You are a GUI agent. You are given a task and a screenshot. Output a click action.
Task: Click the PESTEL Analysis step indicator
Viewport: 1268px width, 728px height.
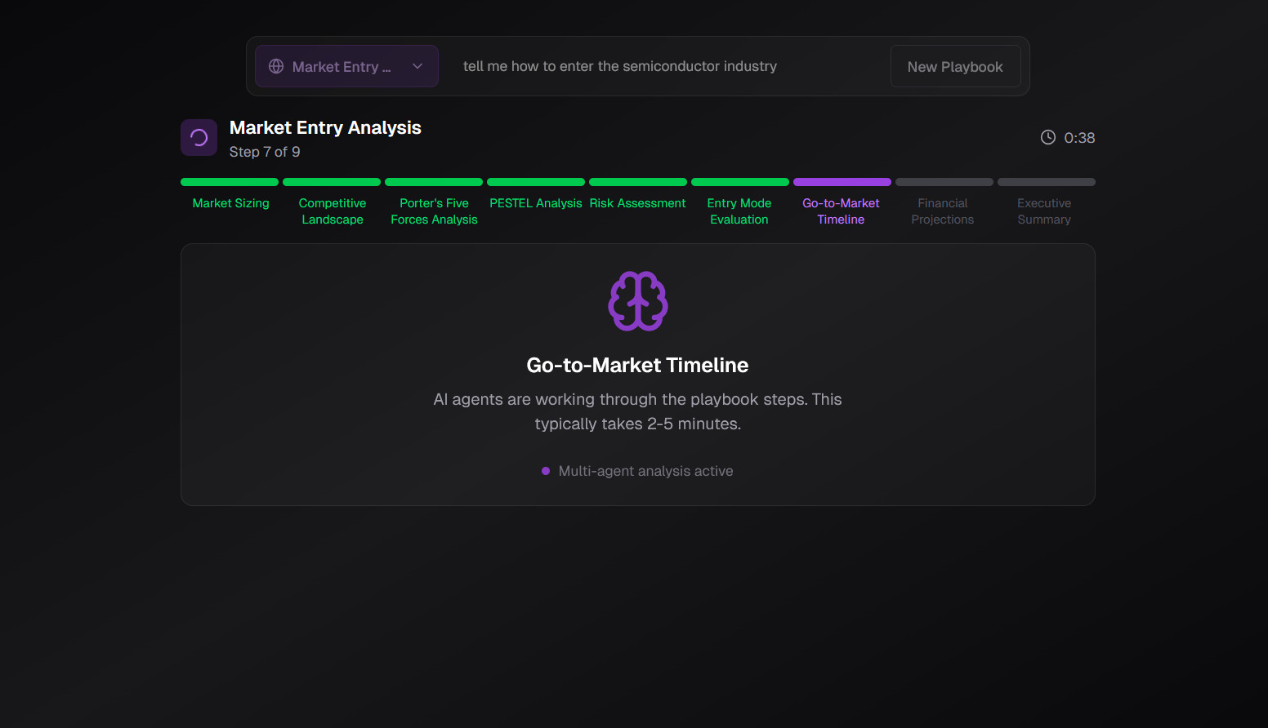coord(536,202)
